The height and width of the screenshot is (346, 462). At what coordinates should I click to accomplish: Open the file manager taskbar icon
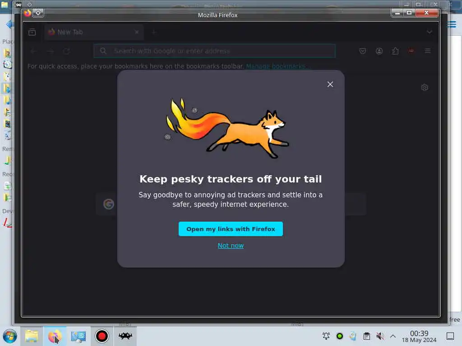tap(32, 336)
